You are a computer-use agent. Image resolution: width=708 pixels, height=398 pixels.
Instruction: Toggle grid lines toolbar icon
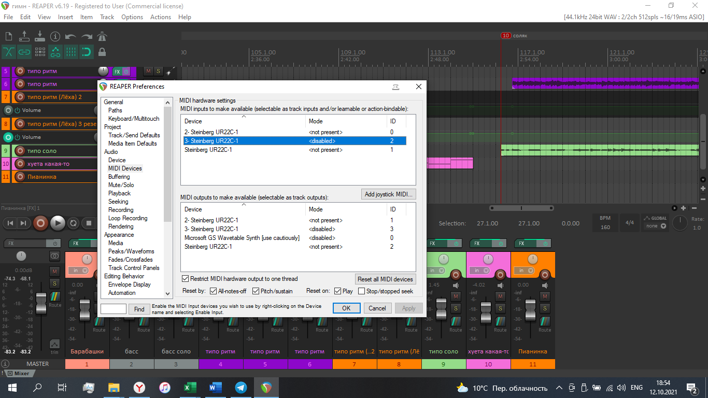pyautogui.click(x=71, y=52)
